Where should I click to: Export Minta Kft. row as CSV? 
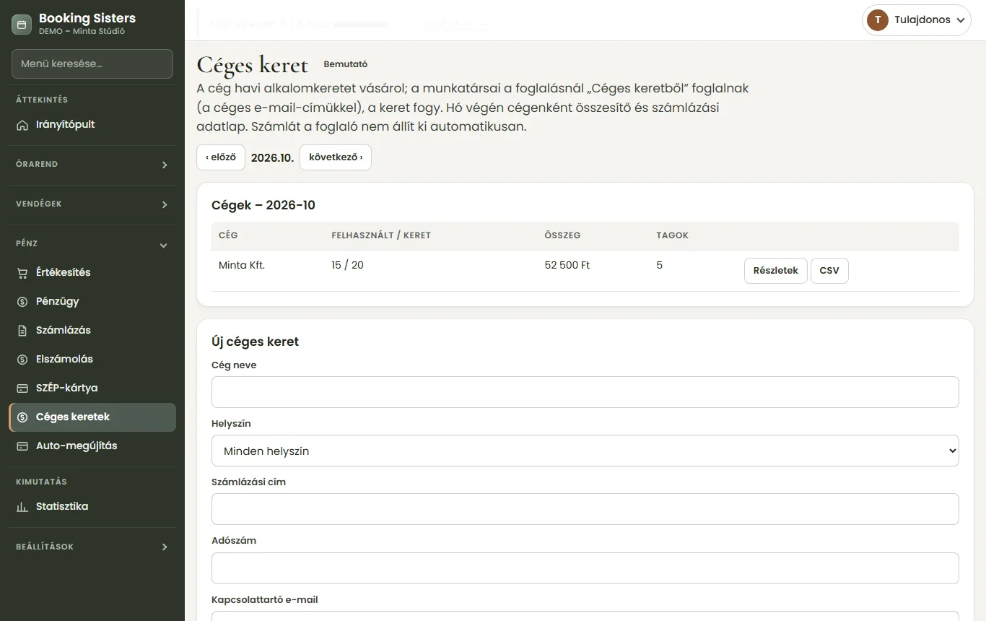pyautogui.click(x=829, y=271)
